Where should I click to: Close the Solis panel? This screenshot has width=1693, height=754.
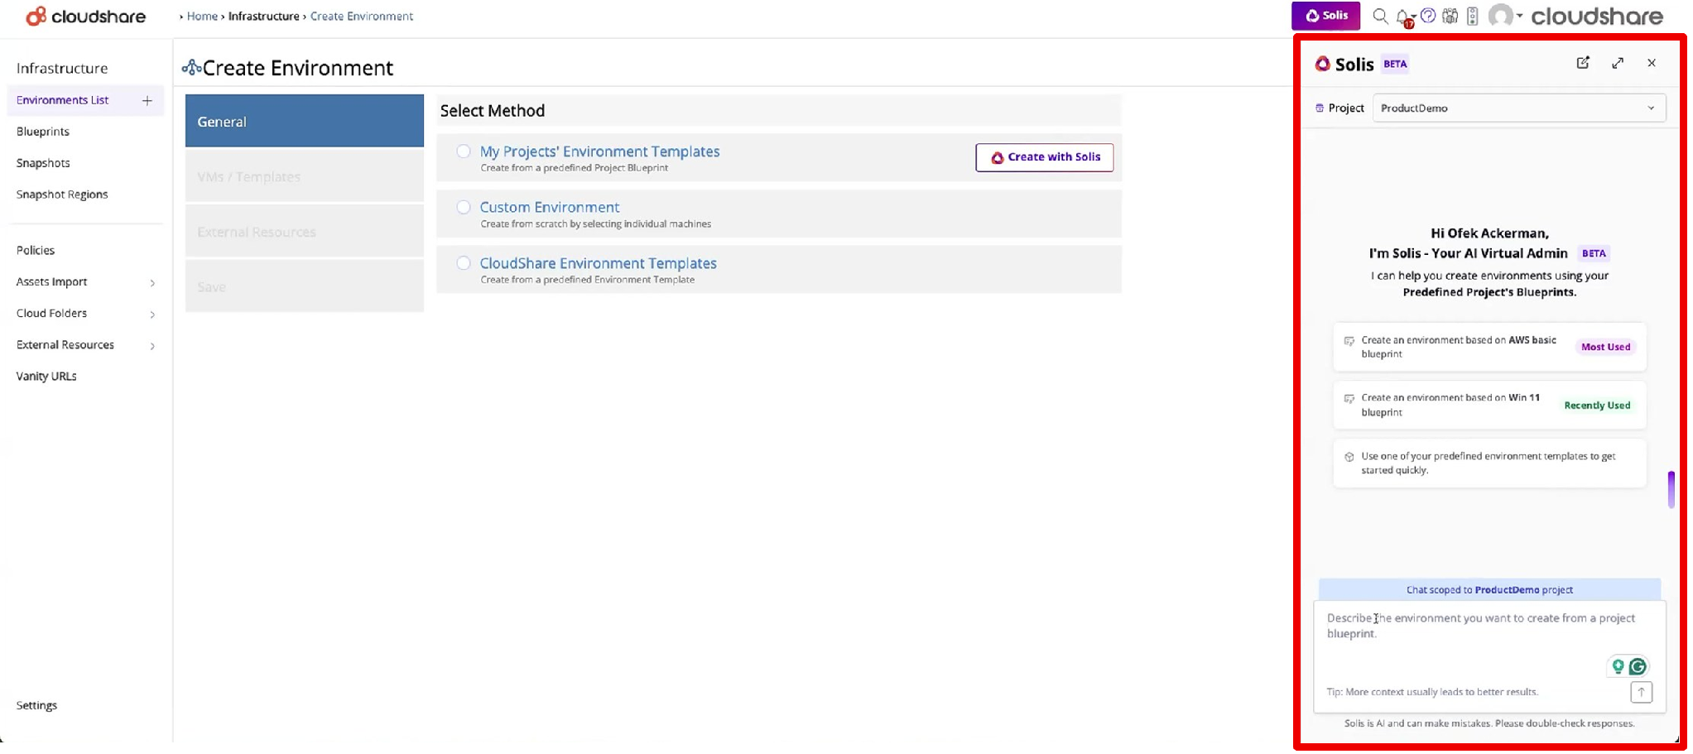tap(1652, 63)
